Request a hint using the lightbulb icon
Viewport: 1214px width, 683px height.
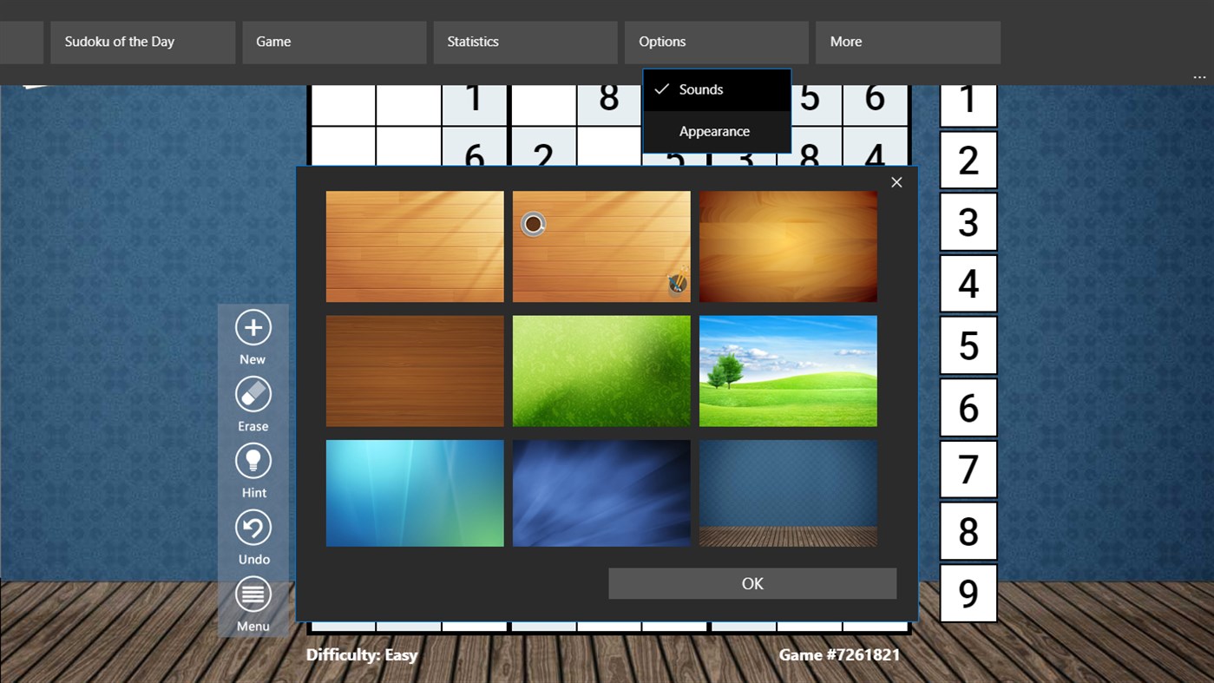tap(253, 461)
